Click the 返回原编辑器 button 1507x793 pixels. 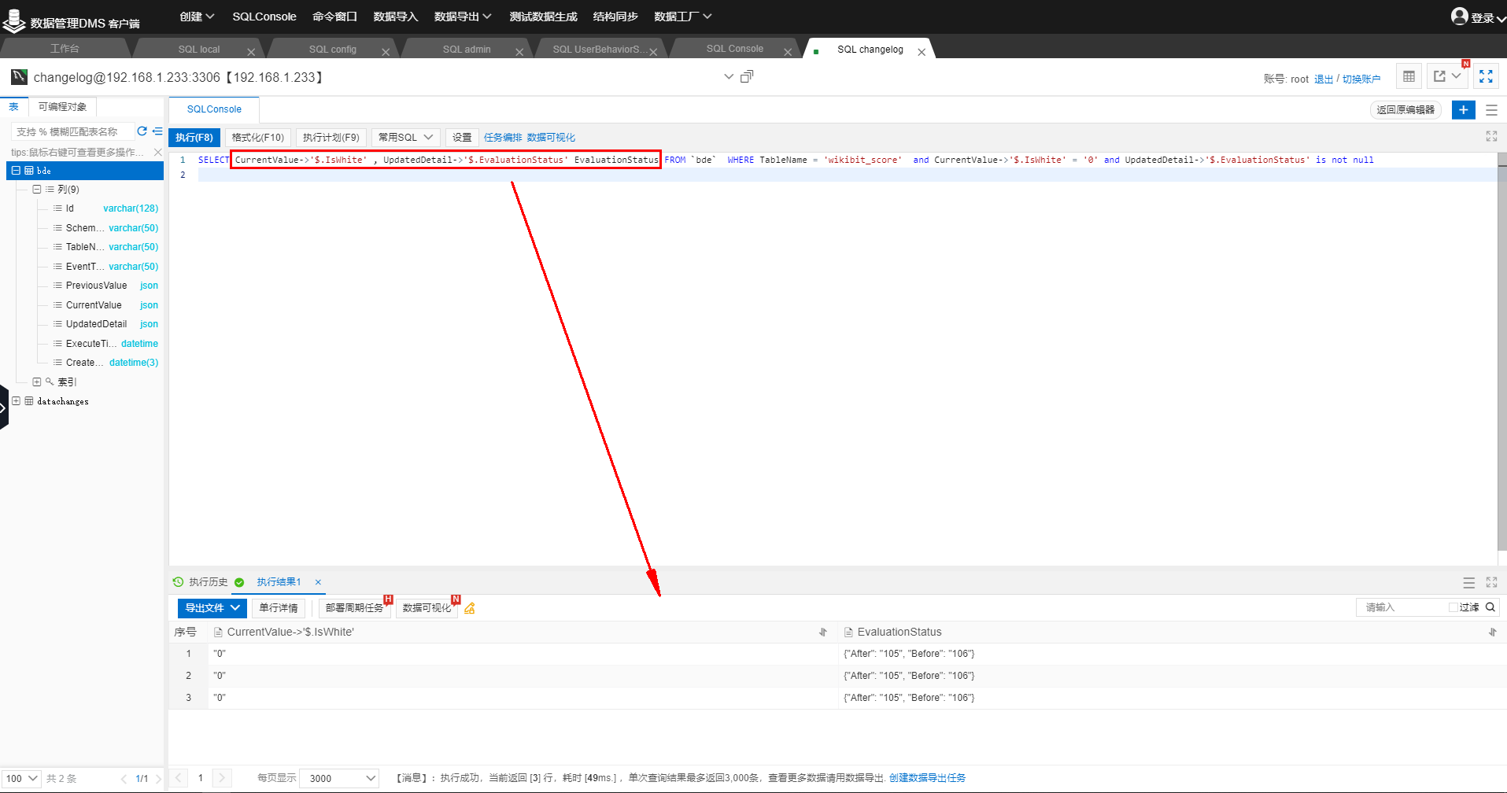(x=1405, y=109)
